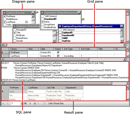The width and height of the screenshot is (130, 115).
Task: Go to the first result record
Action: (x=3, y=103)
